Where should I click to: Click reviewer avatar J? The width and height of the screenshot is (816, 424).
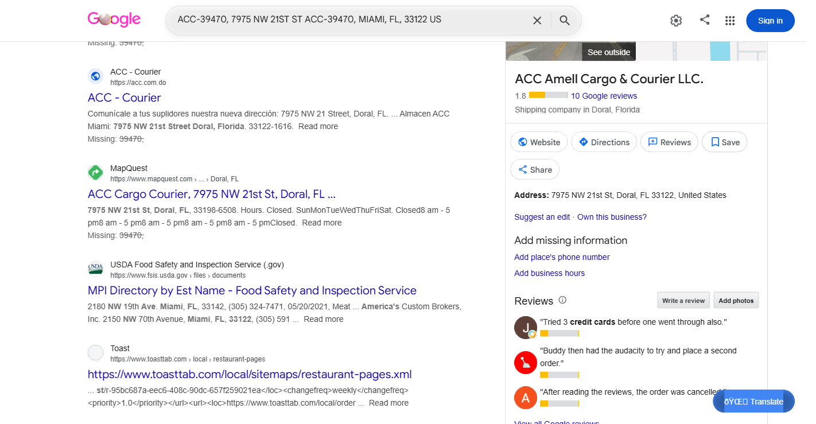tap(526, 328)
